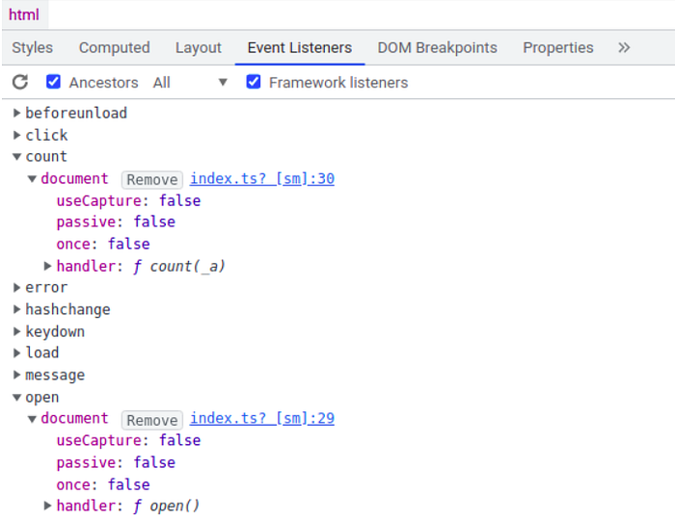The width and height of the screenshot is (675, 521).
Task: Open the DOM Breakpoints tab
Action: click(x=438, y=48)
